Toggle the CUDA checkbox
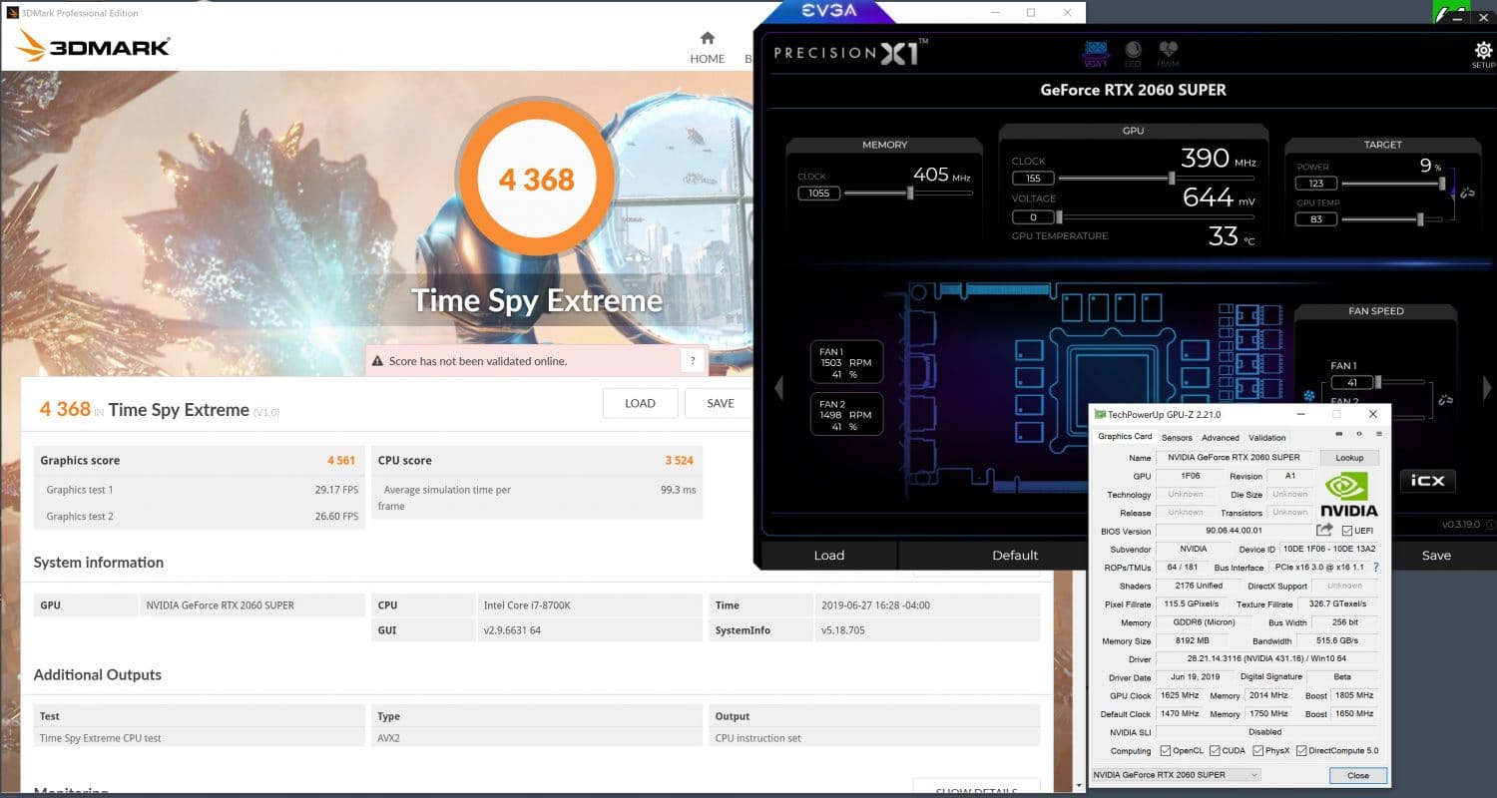 1215,751
